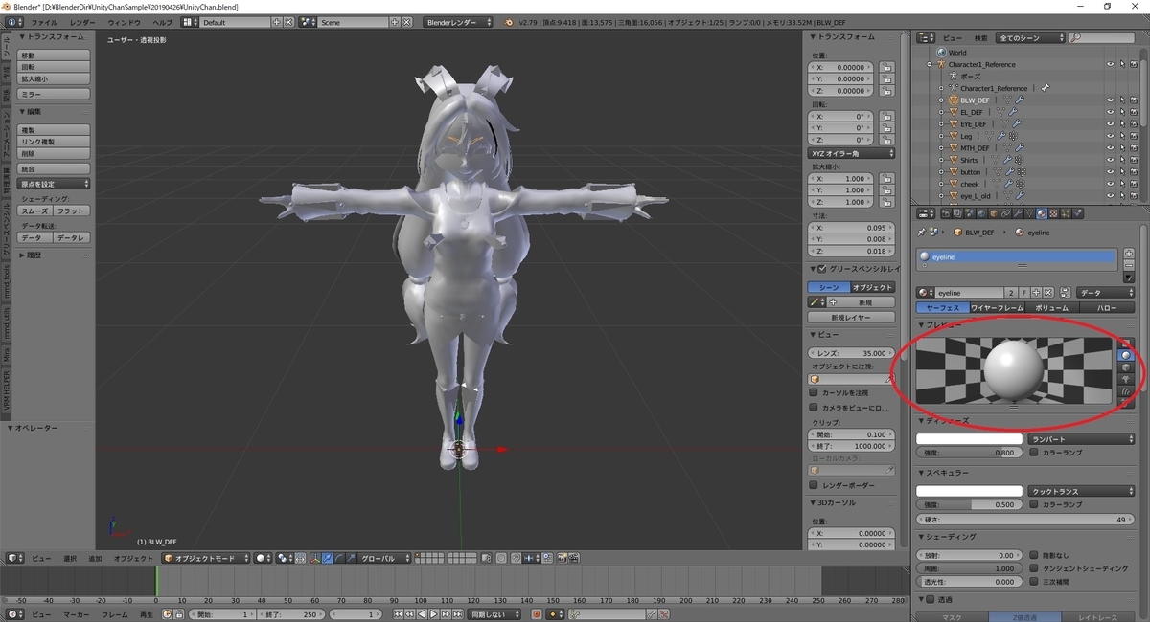This screenshot has width=1150, height=622.
Task: Enable 三次補間 checkbox
Action: pyautogui.click(x=1034, y=582)
